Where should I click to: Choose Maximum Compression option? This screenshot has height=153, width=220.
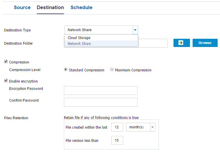tap(112, 70)
